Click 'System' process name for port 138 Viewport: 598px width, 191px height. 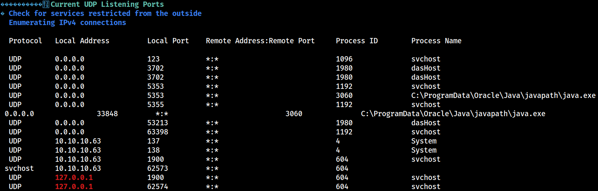[424, 150]
